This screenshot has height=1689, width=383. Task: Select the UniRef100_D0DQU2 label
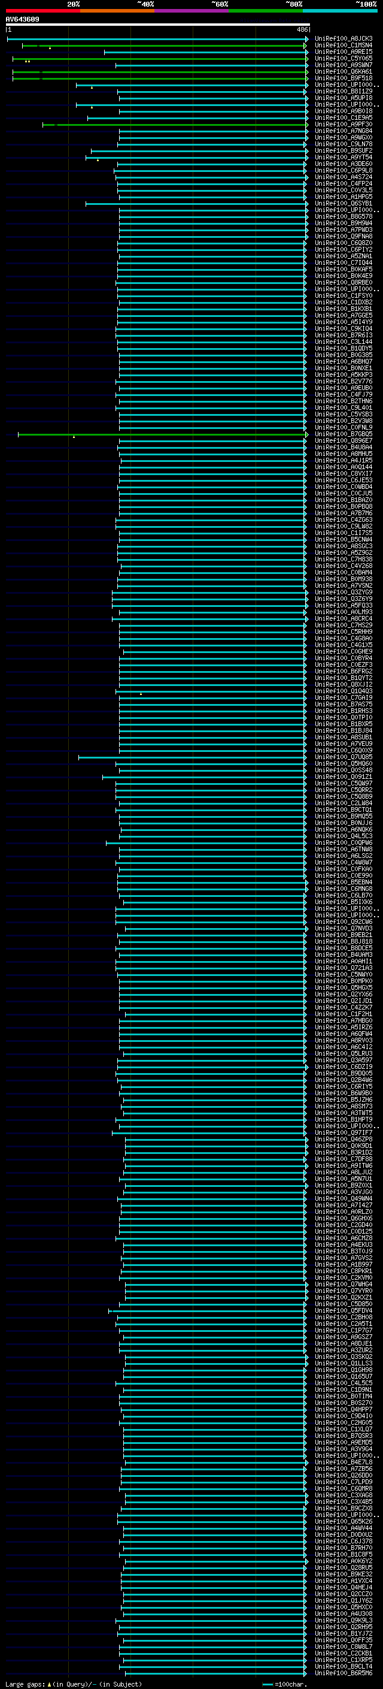(344, 1534)
